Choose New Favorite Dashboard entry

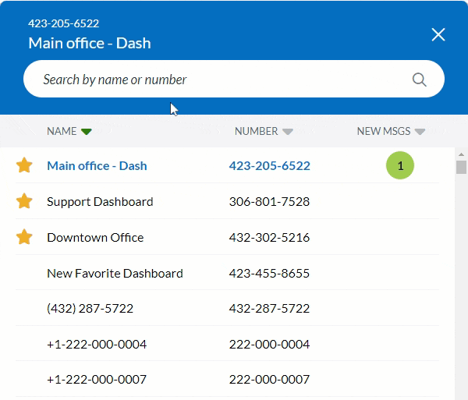[x=115, y=273]
